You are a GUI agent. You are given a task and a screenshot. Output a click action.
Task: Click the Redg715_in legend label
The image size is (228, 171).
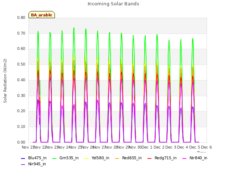click(166, 158)
